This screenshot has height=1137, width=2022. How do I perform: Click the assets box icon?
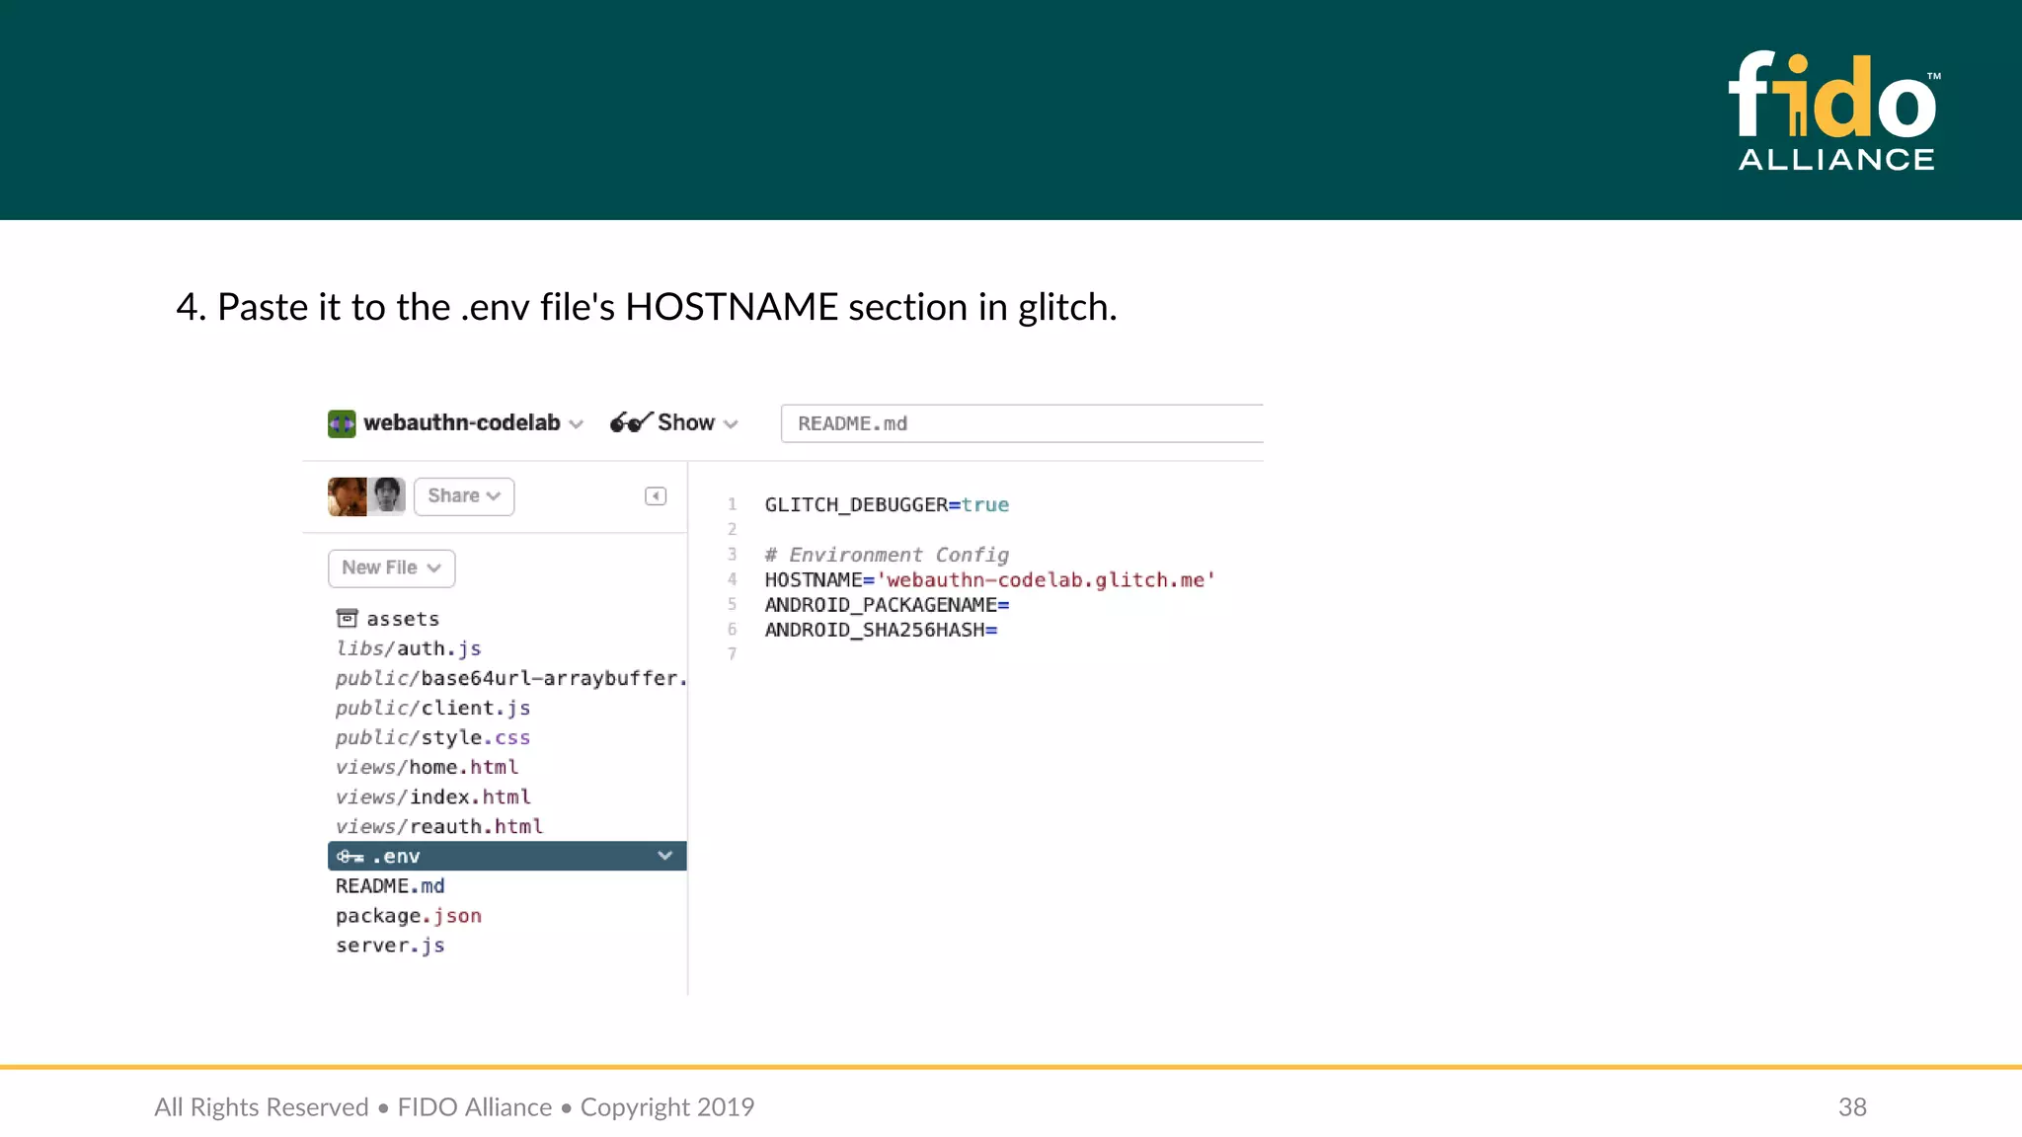pyautogui.click(x=347, y=619)
